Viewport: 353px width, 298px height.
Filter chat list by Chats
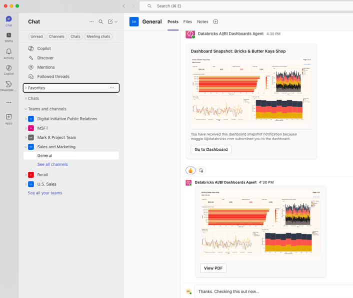click(75, 37)
